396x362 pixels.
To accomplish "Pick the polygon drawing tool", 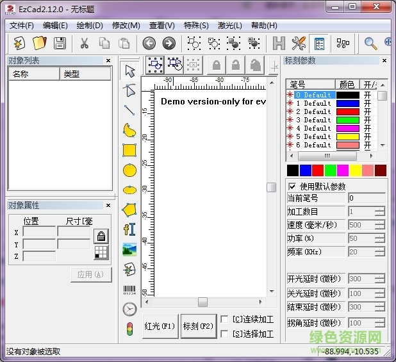I will pyautogui.click(x=129, y=210).
